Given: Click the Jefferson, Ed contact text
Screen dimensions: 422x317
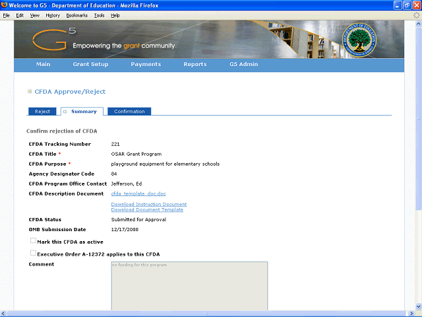Looking at the screenshot, I should tap(127, 184).
